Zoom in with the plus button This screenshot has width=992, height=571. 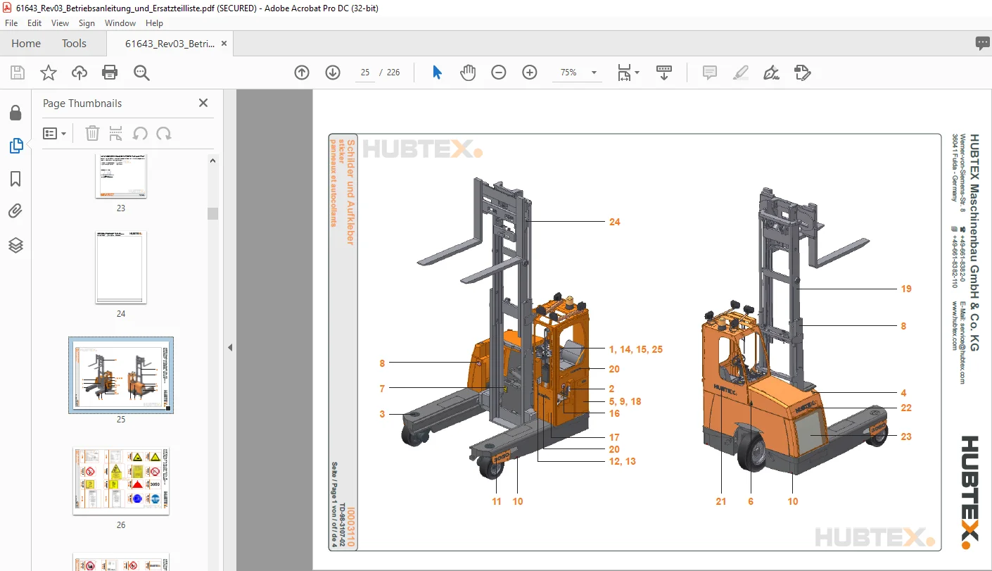(530, 73)
